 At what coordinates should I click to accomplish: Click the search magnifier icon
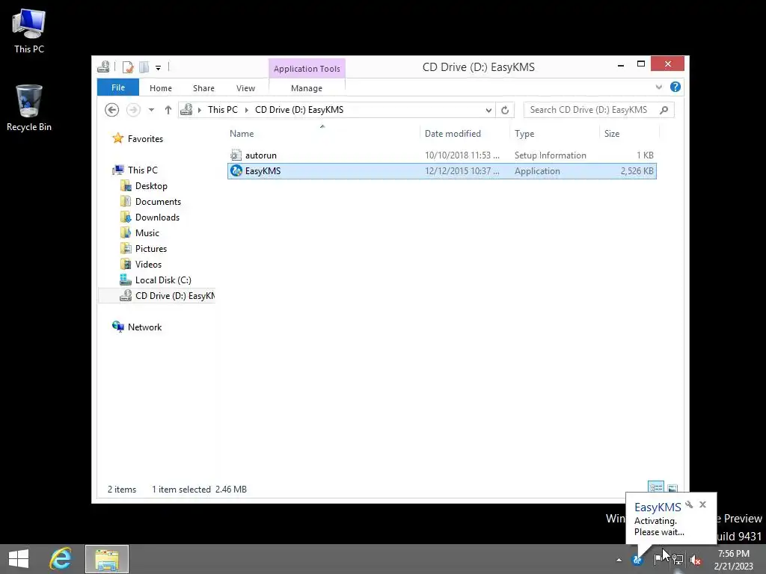click(664, 110)
